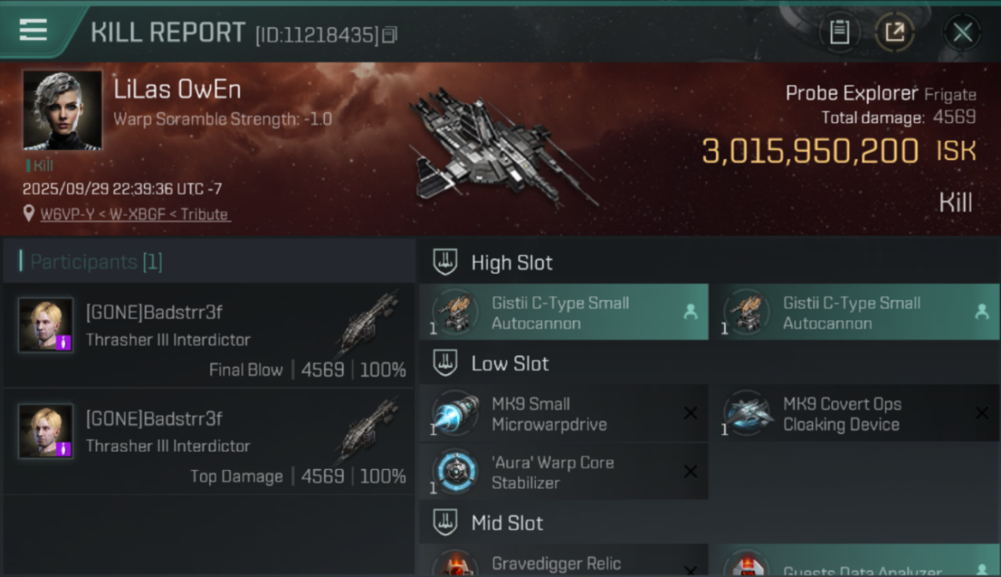Viewport: 1001px width, 577px height.
Task: Click the clipboard report icon
Action: click(839, 32)
